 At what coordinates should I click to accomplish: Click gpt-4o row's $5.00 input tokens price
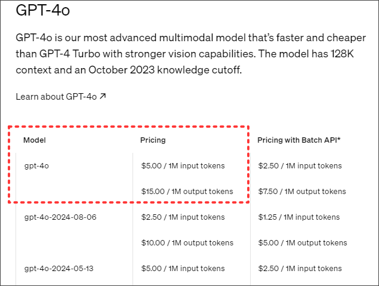pyautogui.click(x=183, y=165)
